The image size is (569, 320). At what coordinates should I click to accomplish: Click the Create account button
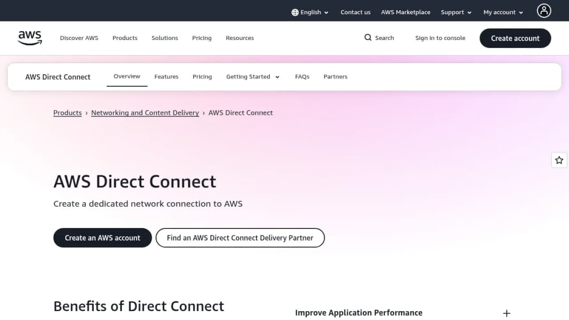tap(515, 38)
